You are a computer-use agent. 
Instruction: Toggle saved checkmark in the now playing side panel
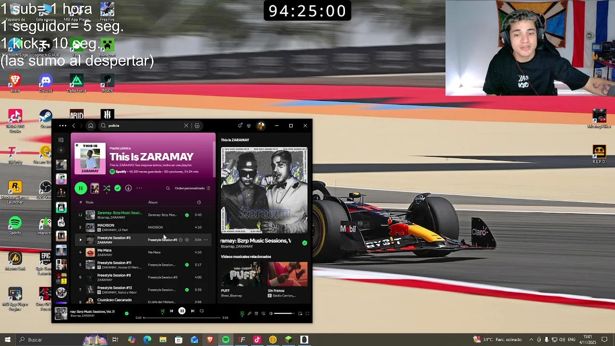pos(305,243)
